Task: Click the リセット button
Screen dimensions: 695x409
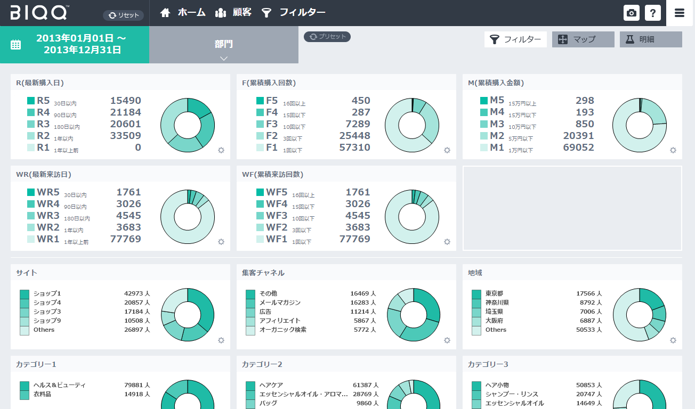Action: pyautogui.click(x=123, y=15)
